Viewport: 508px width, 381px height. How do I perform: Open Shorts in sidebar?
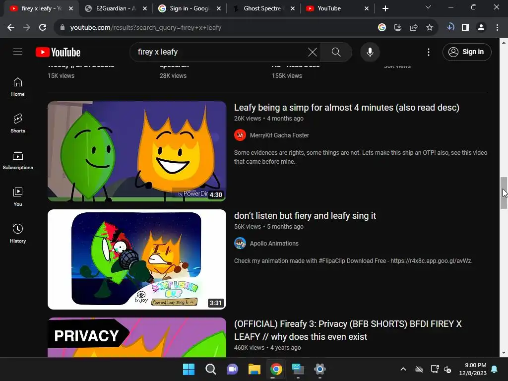click(x=18, y=124)
